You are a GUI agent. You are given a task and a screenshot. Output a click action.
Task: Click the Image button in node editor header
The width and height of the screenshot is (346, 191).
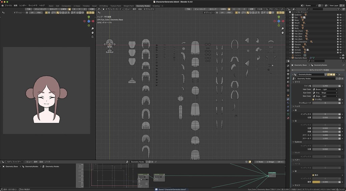[x=270, y=162]
